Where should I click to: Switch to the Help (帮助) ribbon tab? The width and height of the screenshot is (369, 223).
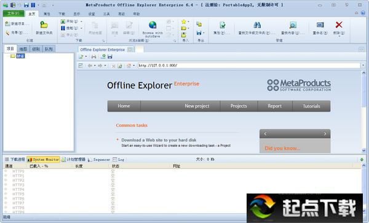tap(137, 14)
